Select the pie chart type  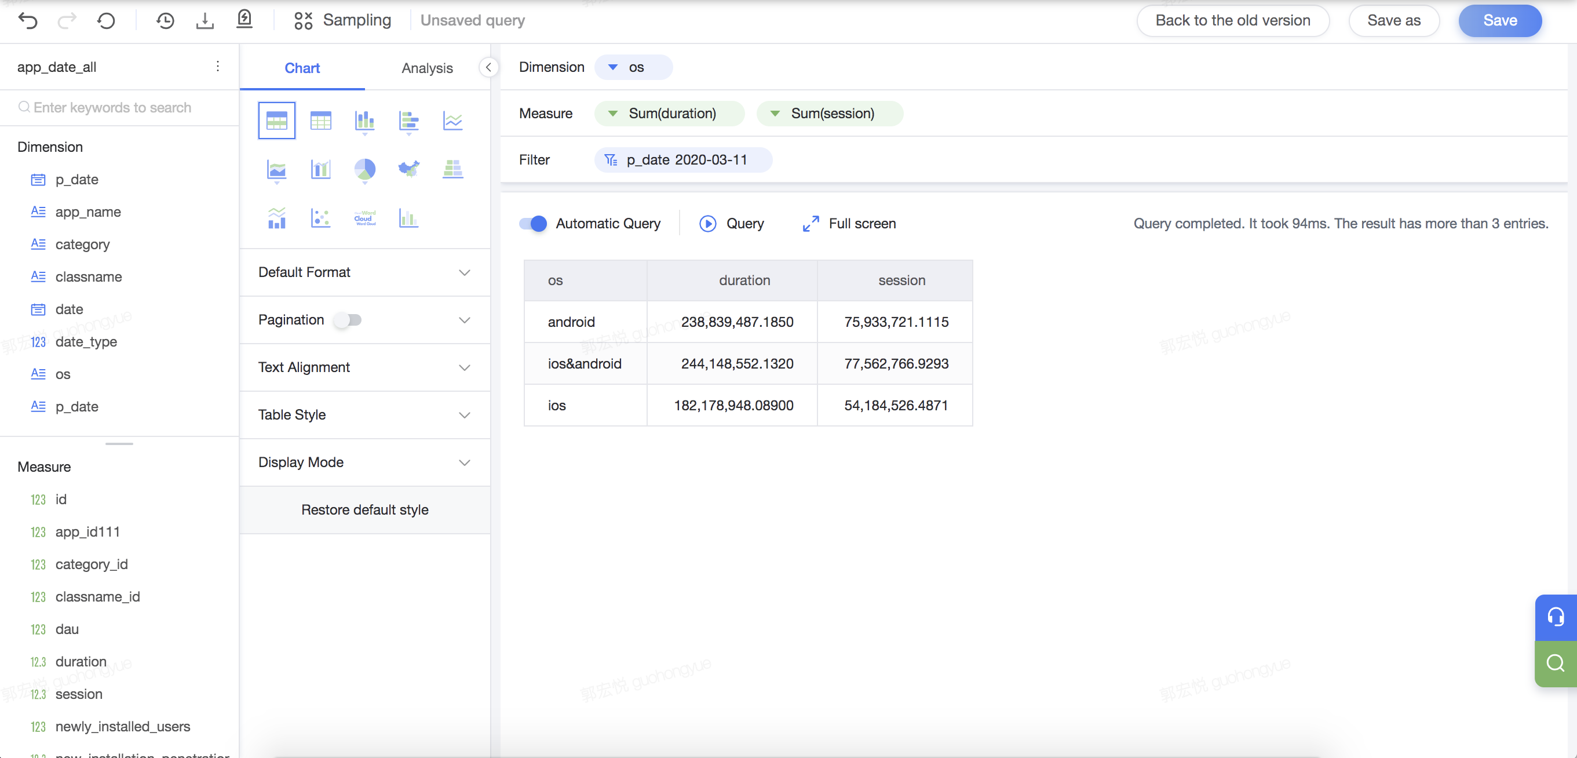tap(365, 170)
